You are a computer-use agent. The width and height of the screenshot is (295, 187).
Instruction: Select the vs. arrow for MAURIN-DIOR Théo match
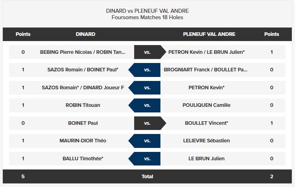click(145, 141)
